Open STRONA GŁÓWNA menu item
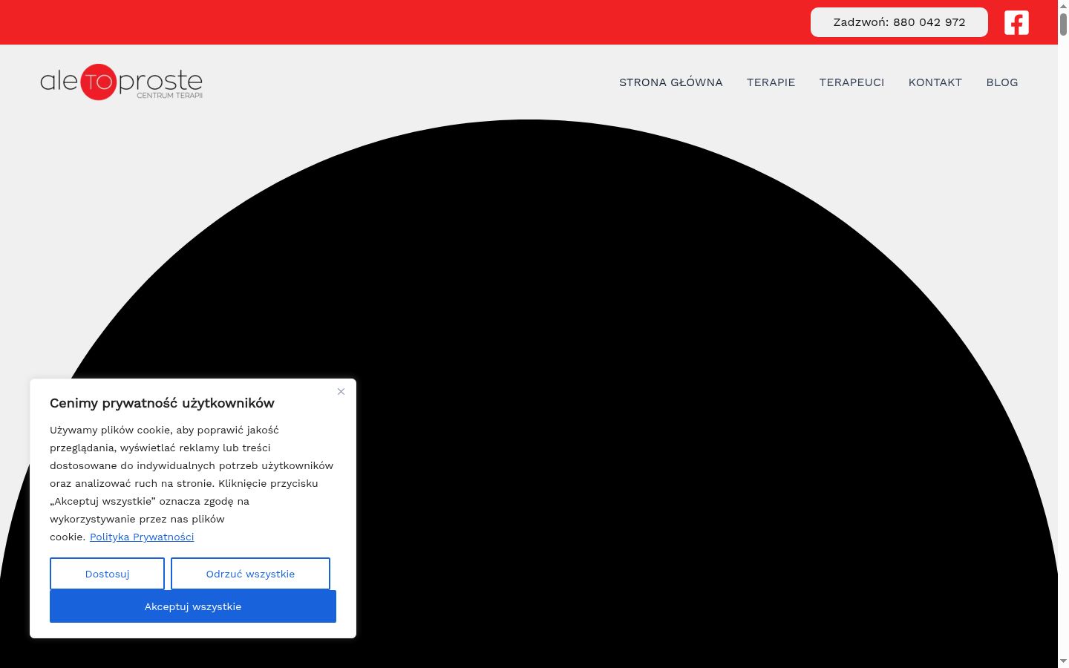The height and width of the screenshot is (668, 1069). (x=671, y=82)
